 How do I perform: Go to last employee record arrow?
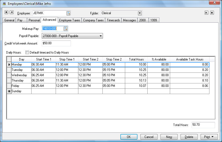coord(212,13)
